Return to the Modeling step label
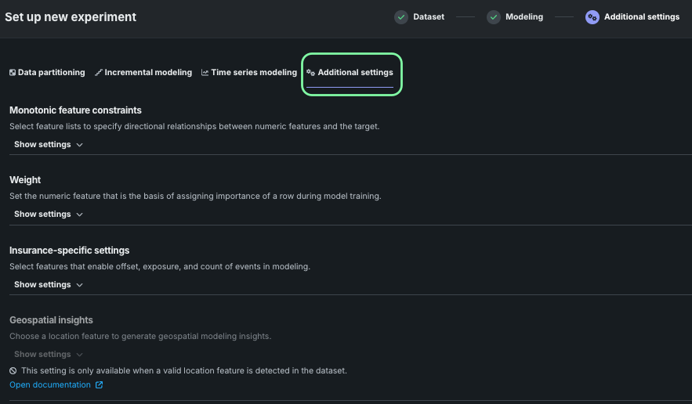692x404 pixels. [x=524, y=16]
